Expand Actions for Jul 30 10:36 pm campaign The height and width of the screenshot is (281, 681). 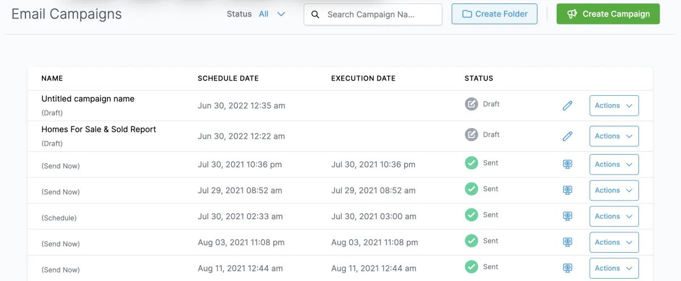[x=614, y=164]
